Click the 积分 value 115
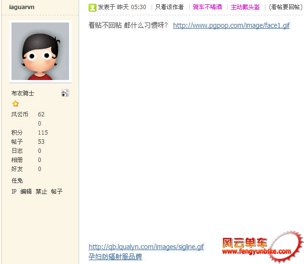Screen dimensions: 304x264 43,133
